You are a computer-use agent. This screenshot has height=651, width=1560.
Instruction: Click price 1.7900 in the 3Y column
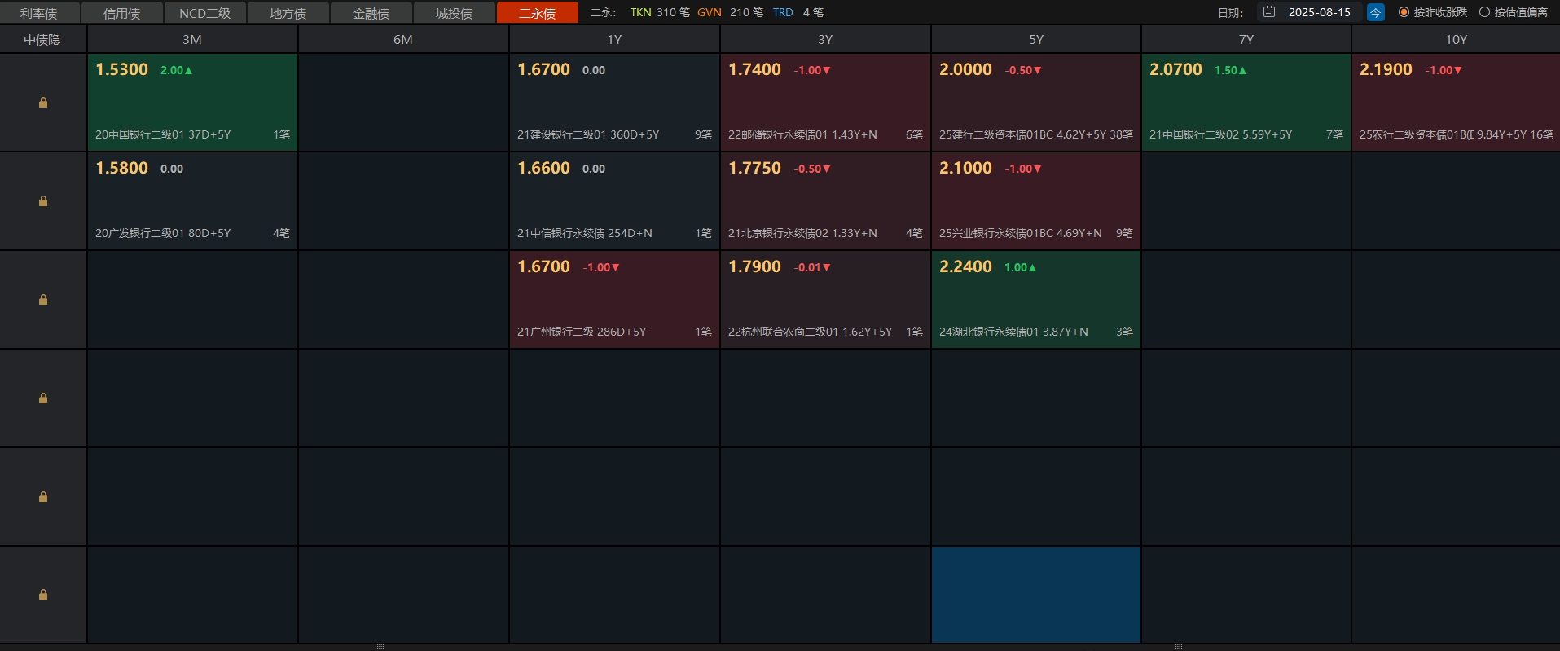click(x=755, y=267)
